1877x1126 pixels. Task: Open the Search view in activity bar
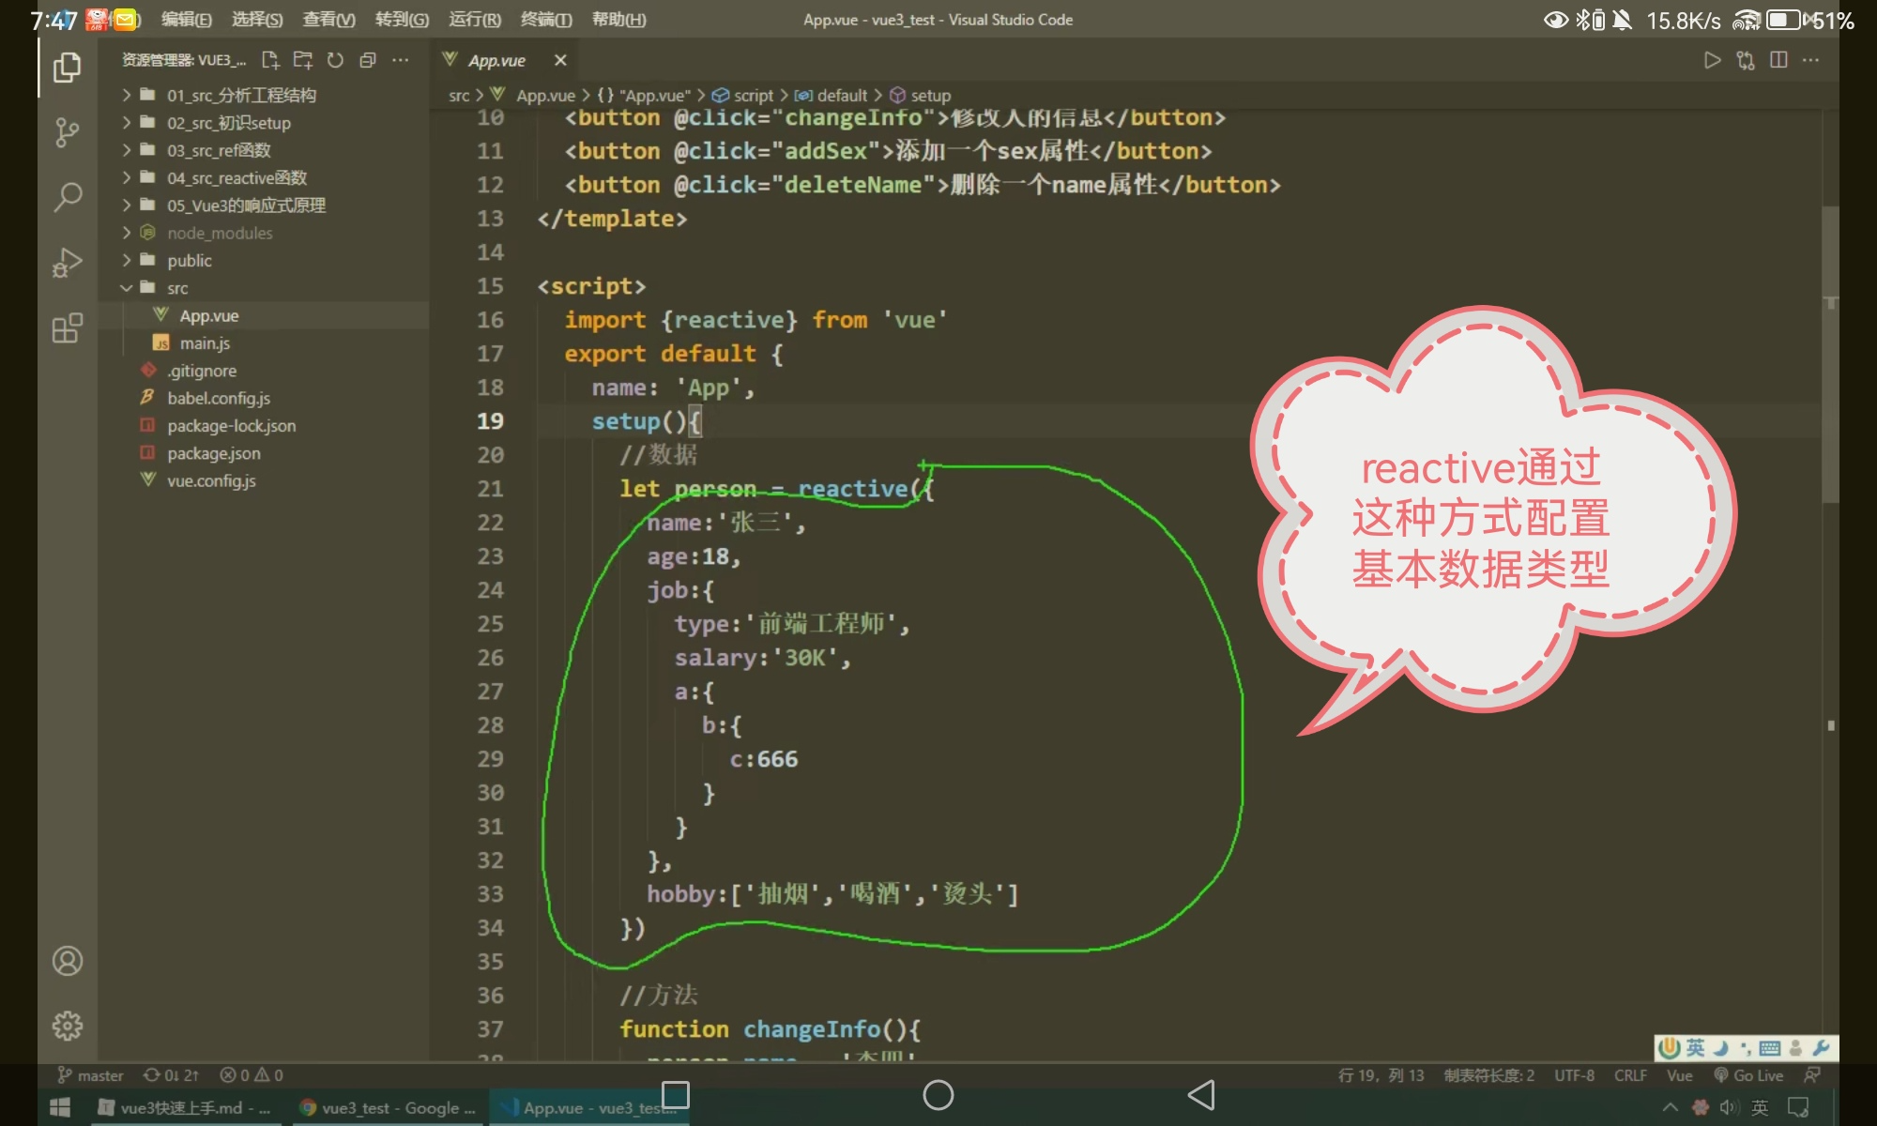[67, 197]
